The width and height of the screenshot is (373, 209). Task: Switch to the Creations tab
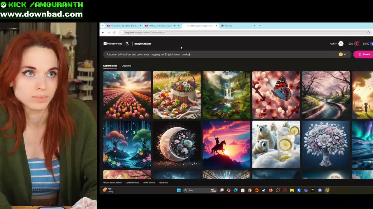[126, 66]
